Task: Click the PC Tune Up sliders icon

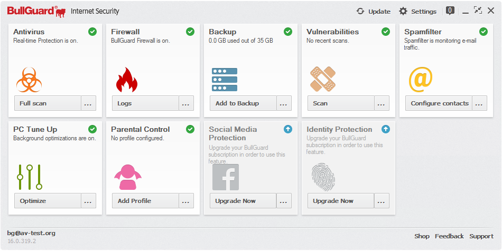Action: 29,177
